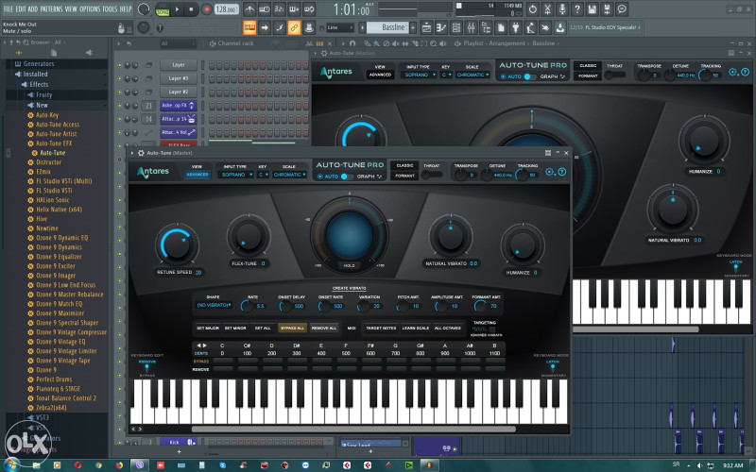Click the record button
The height and width of the screenshot is (472, 756).
tap(207, 9)
